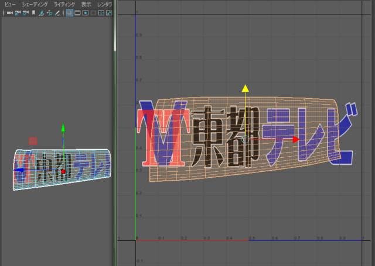Open Camera Attributes from the toolbar icon
The image size is (375, 266).
pos(26,13)
